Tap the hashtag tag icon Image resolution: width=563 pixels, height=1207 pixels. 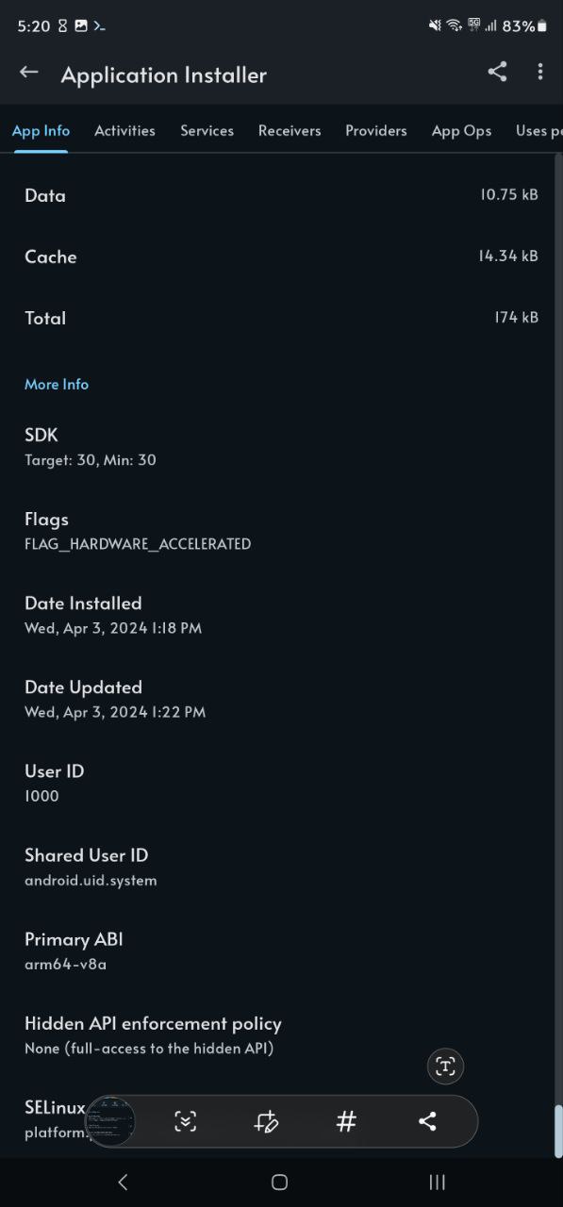346,1121
